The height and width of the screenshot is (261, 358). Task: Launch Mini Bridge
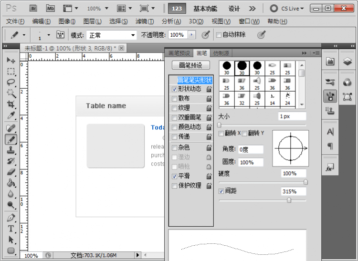click(51, 9)
